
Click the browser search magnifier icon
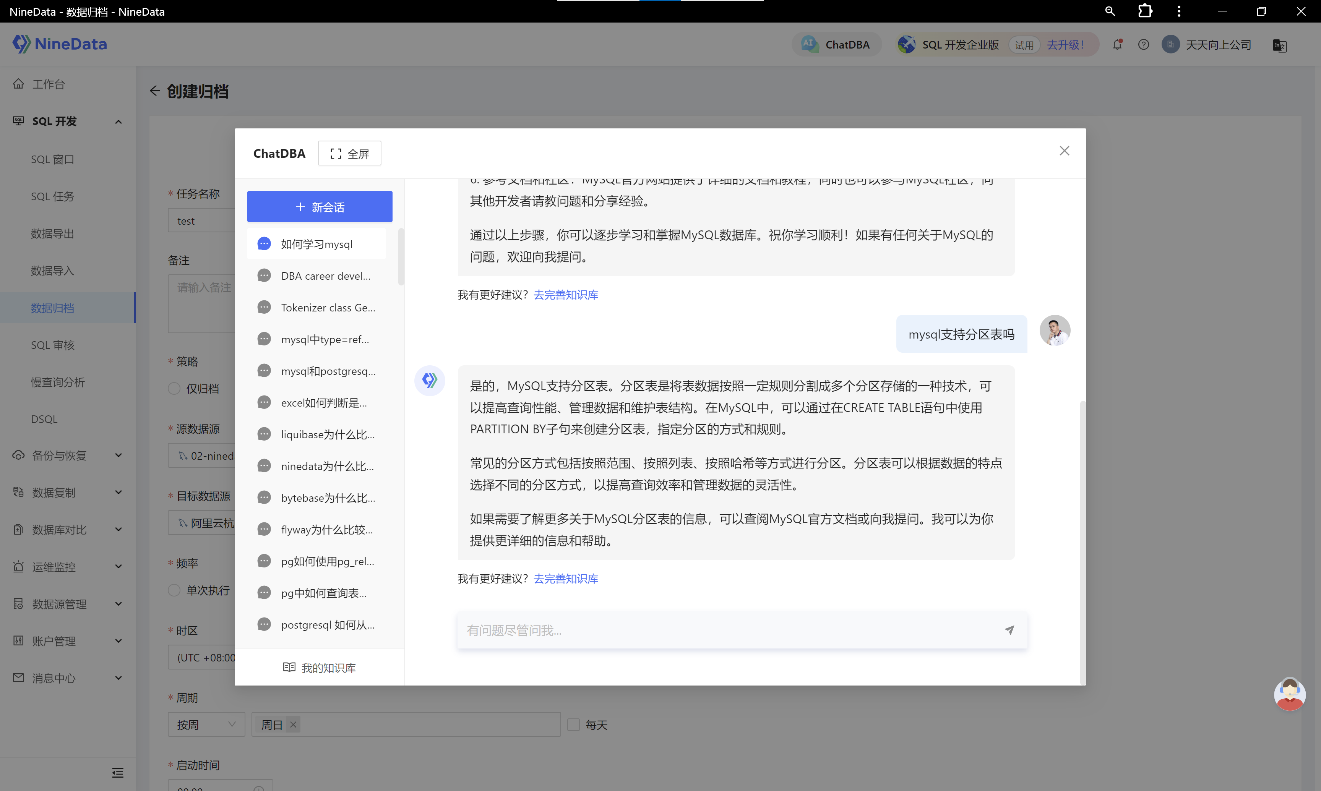(1110, 11)
